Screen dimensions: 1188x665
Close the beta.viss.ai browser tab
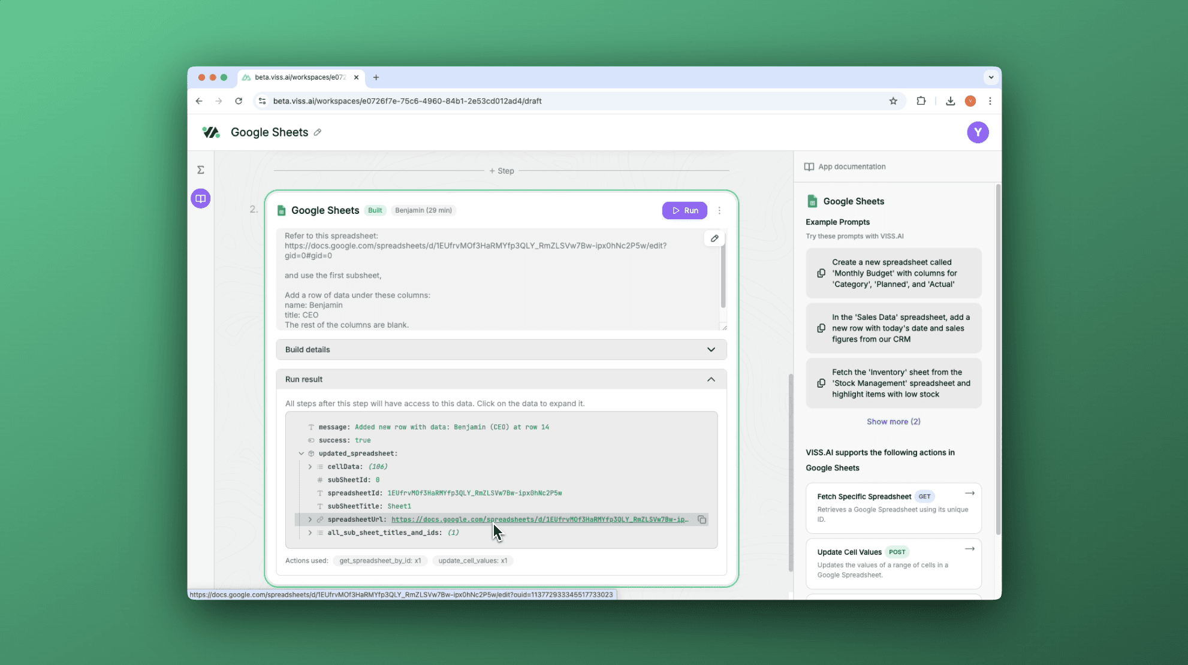[356, 77]
